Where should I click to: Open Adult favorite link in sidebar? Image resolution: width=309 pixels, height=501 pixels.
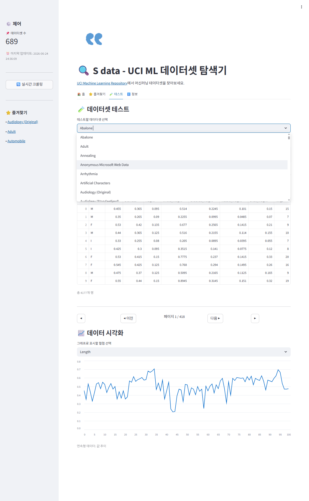tap(11, 132)
